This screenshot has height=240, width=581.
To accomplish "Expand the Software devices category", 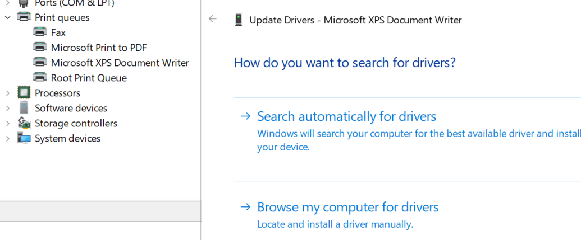I will coord(8,108).
